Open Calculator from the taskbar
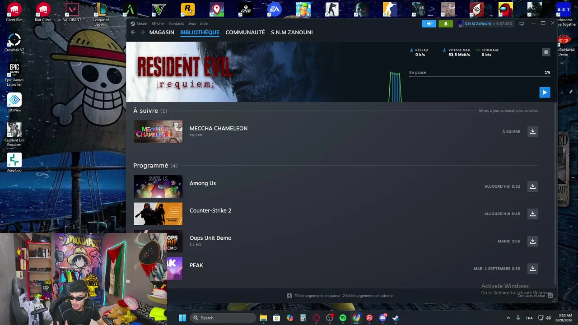 pos(303,318)
